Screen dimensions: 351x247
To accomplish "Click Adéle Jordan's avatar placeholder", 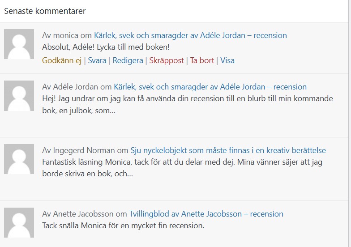I will click(19, 96).
